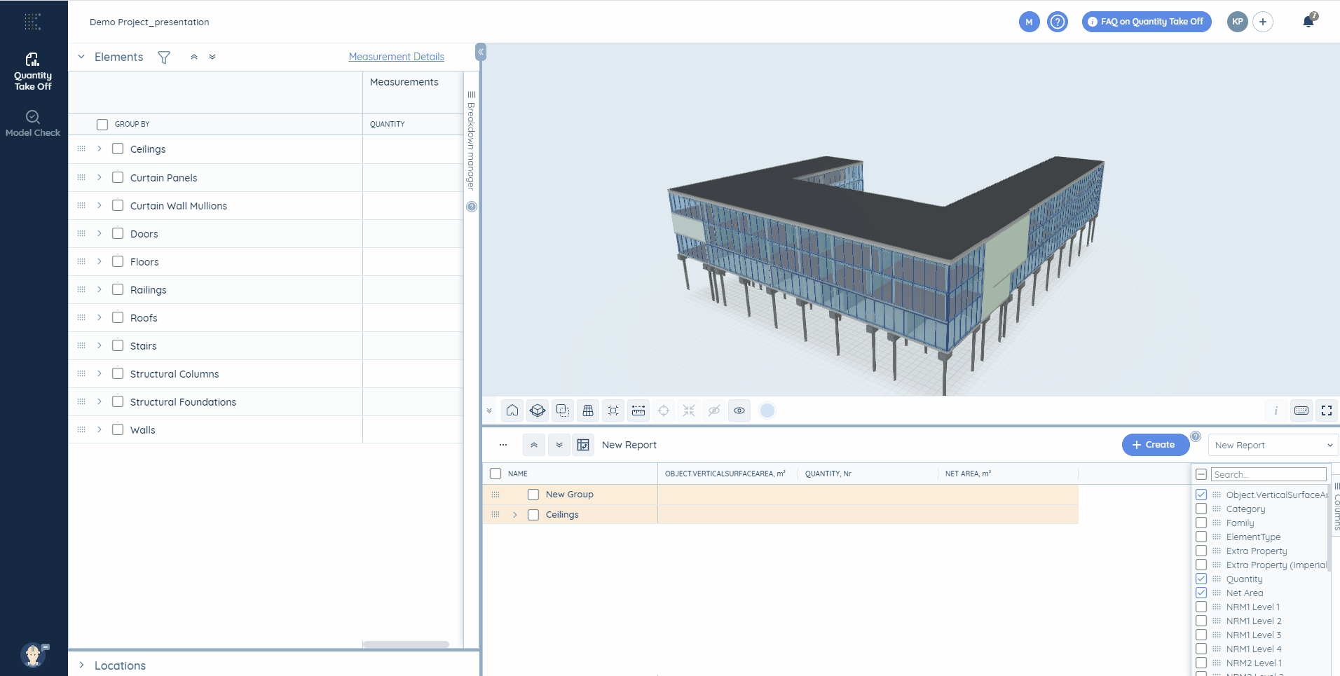Open the notifications bell
This screenshot has width=1340, height=676.
(x=1308, y=21)
